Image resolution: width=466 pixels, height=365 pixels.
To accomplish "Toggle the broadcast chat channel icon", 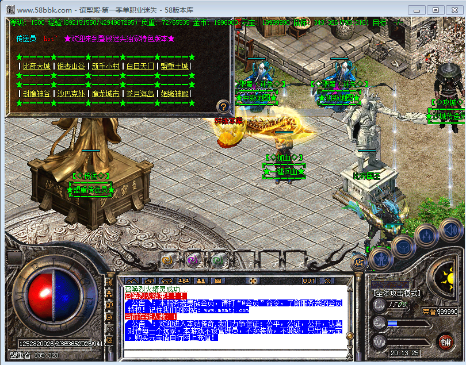I will [109, 328].
